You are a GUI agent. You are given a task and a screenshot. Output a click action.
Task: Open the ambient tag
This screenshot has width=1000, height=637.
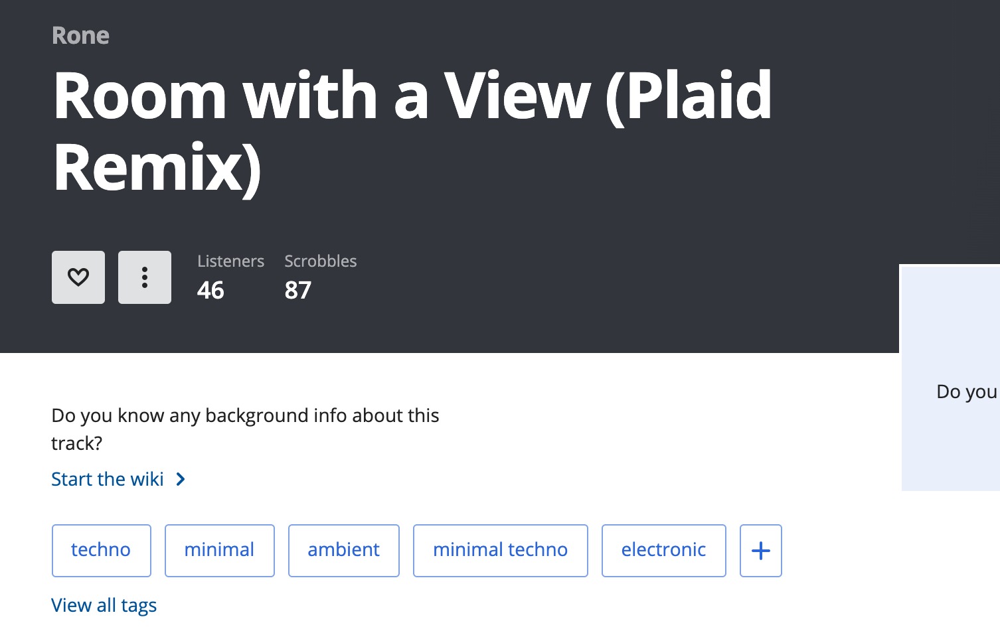pyautogui.click(x=344, y=551)
